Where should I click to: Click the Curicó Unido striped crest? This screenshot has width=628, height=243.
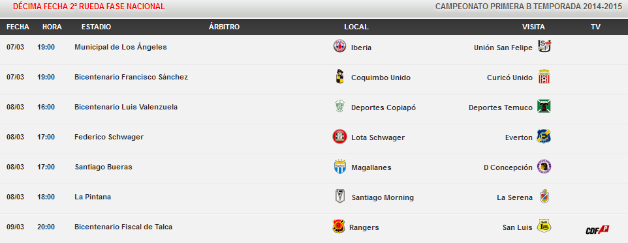(x=544, y=77)
